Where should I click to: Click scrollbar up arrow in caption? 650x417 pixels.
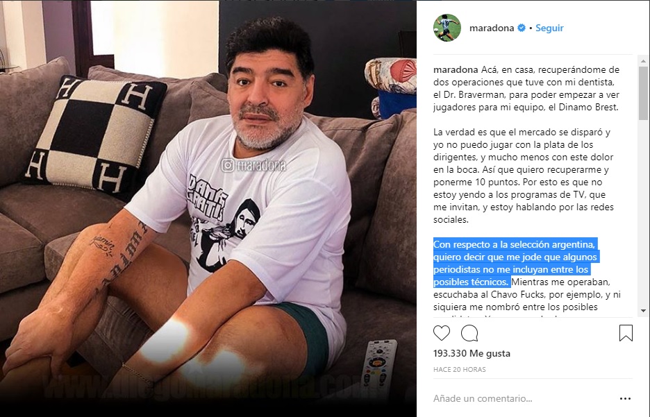643,61
